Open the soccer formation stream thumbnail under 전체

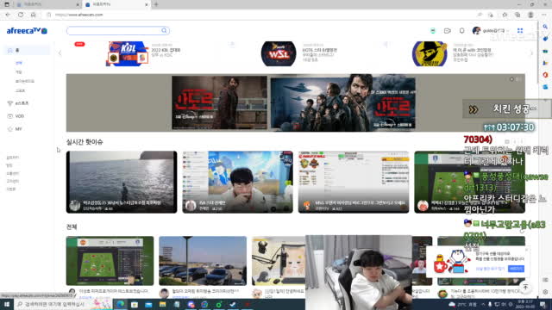110,261
